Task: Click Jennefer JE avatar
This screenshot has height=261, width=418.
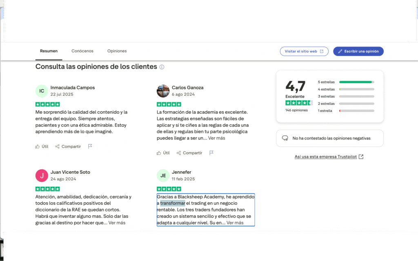Action: [163, 175]
